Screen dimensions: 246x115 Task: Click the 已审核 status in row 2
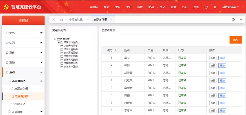pyautogui.click(x=182, y=65)
